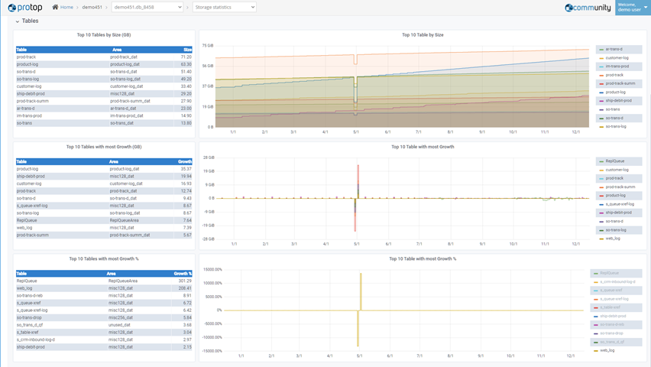Select prod-track row in Size table
Image resolution: width=651 pixels, height=367 pixels.
click(x=104, y=57)
